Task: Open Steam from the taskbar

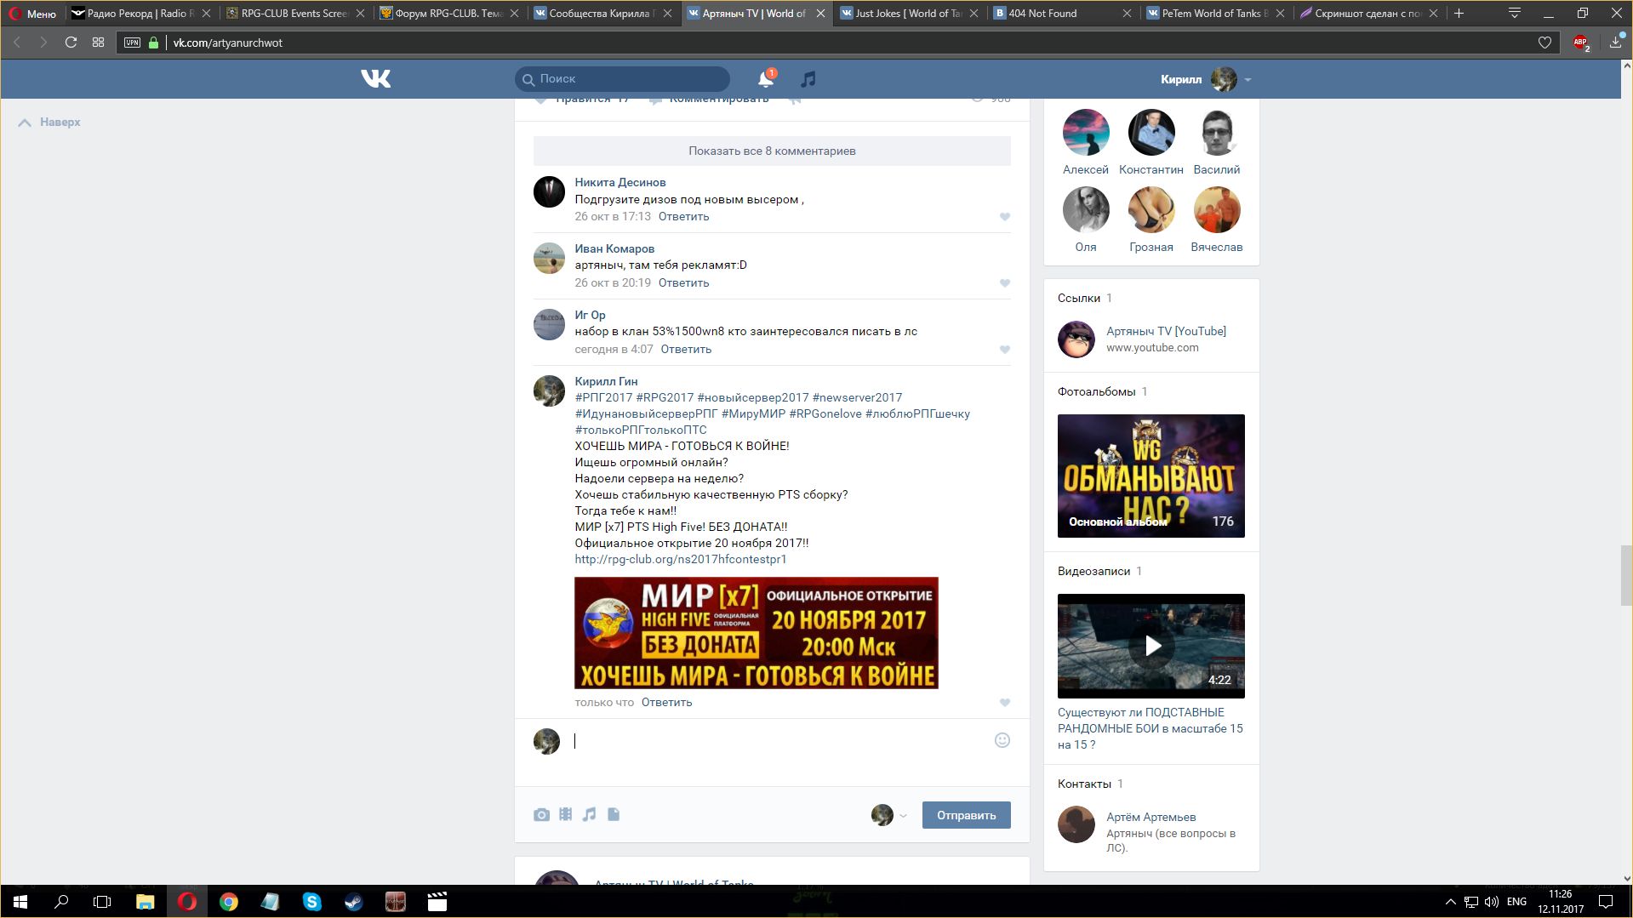Action: coord(354,902)
